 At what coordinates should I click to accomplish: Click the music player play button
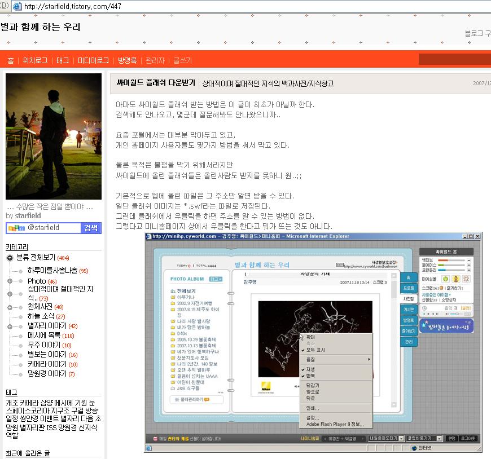pyautogui.click(x=424, y=314)
